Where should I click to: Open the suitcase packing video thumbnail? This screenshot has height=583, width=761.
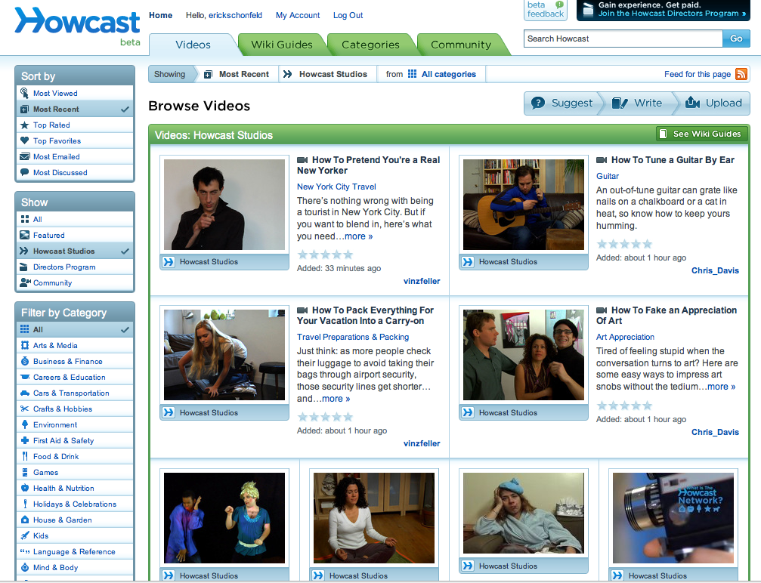tap(224, 355)
